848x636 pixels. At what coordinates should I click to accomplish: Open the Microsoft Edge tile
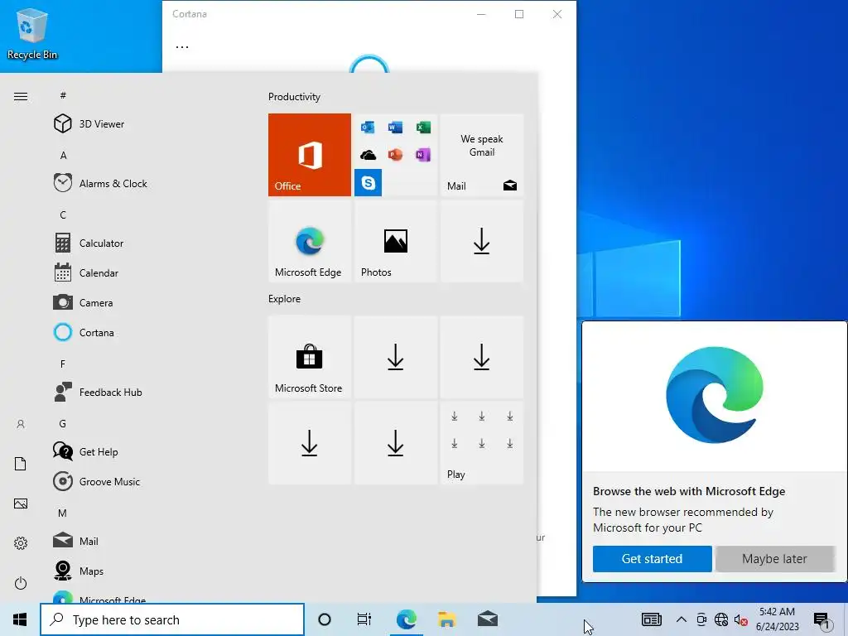coord(310,241)
